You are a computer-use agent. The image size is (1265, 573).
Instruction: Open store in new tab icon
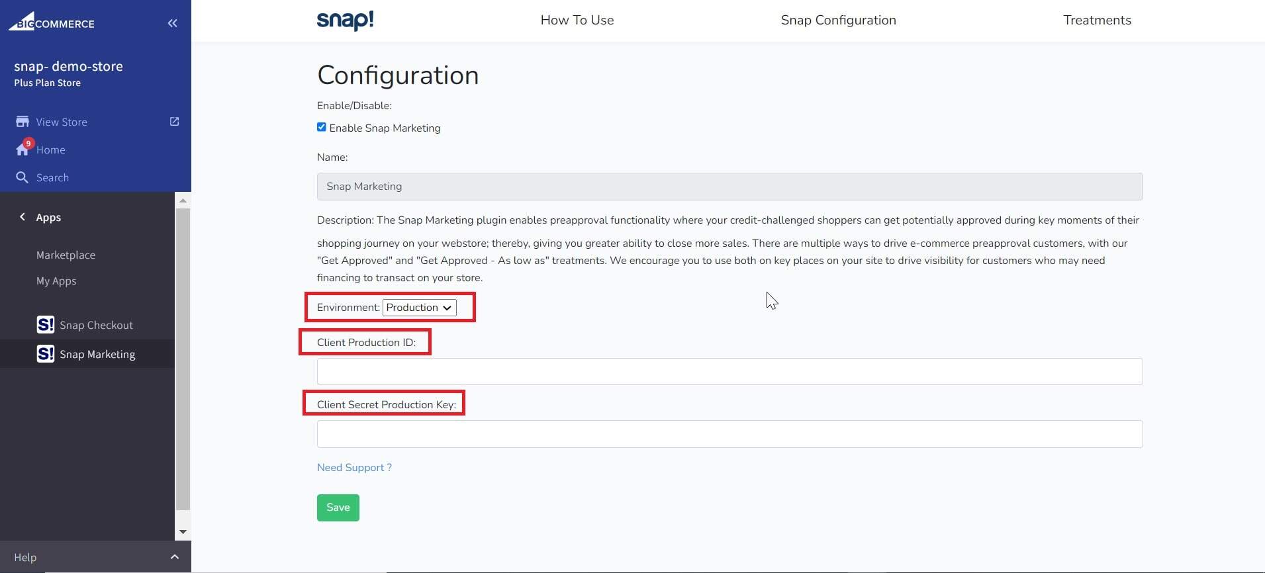(x=174, y=122)
